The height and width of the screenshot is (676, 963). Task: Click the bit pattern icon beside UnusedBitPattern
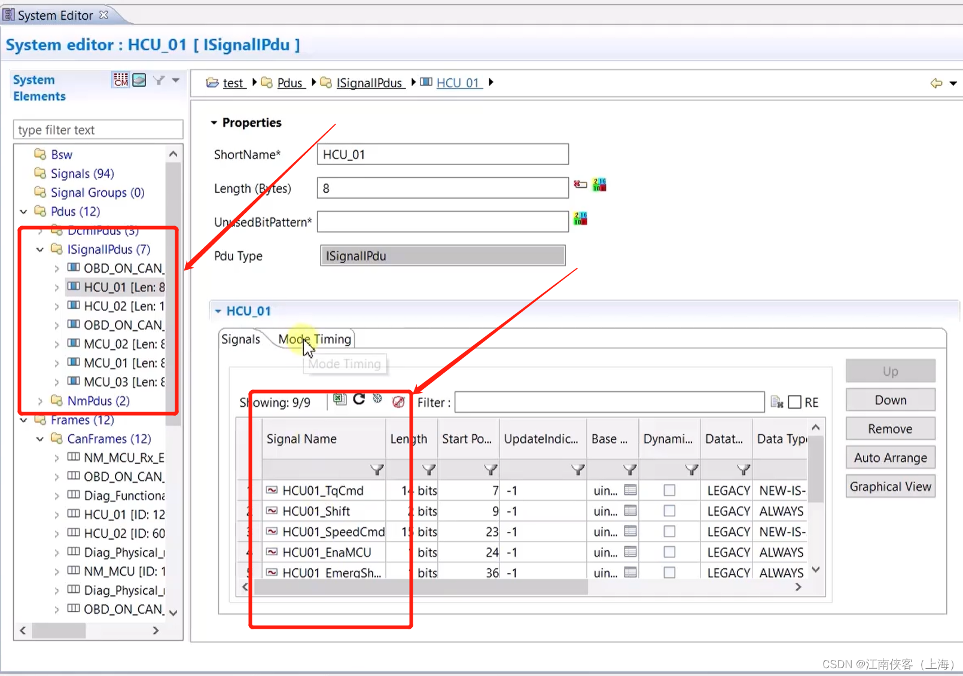[580, 218]
